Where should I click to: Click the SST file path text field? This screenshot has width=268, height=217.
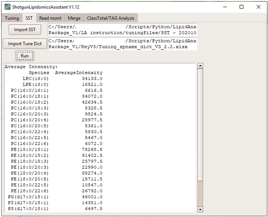pos(122,30)
